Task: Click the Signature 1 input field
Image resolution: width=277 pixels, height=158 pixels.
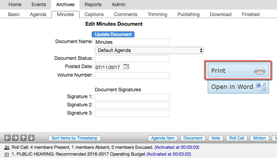Action: pyautogui.click(x=132, y=97)
